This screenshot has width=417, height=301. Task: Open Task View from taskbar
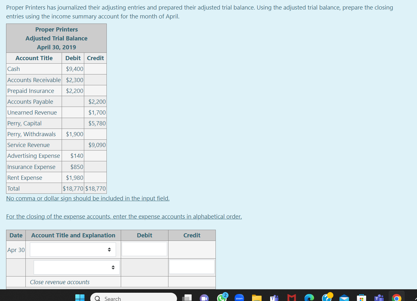(188, 298)
